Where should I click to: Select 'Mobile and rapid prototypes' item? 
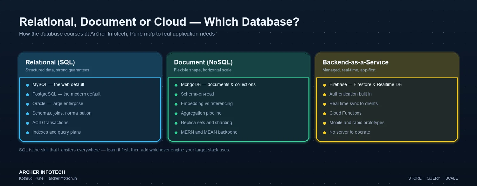pyautogui.click(x=357, y=123)
